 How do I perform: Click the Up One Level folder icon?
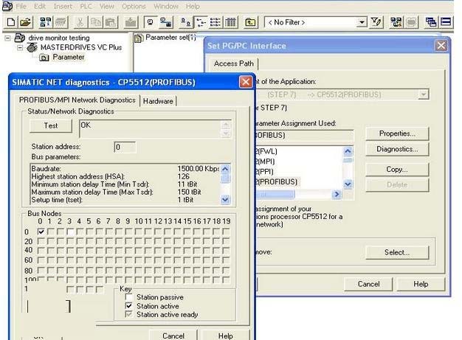click(x=250, y=22)
